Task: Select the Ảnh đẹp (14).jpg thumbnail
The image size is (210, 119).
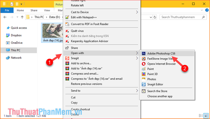Action: tap(52, 33)
